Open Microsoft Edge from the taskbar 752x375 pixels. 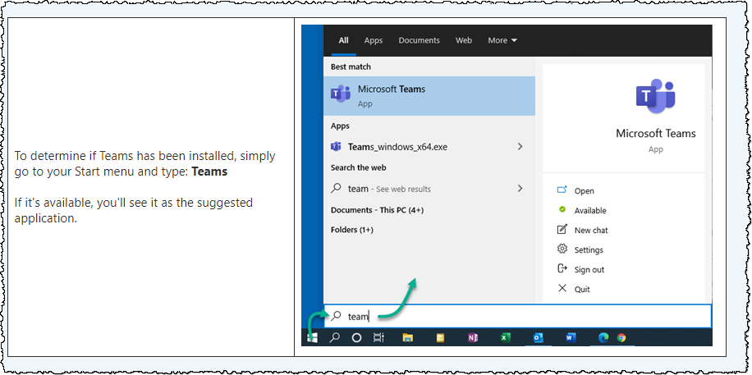click(603, 337)
